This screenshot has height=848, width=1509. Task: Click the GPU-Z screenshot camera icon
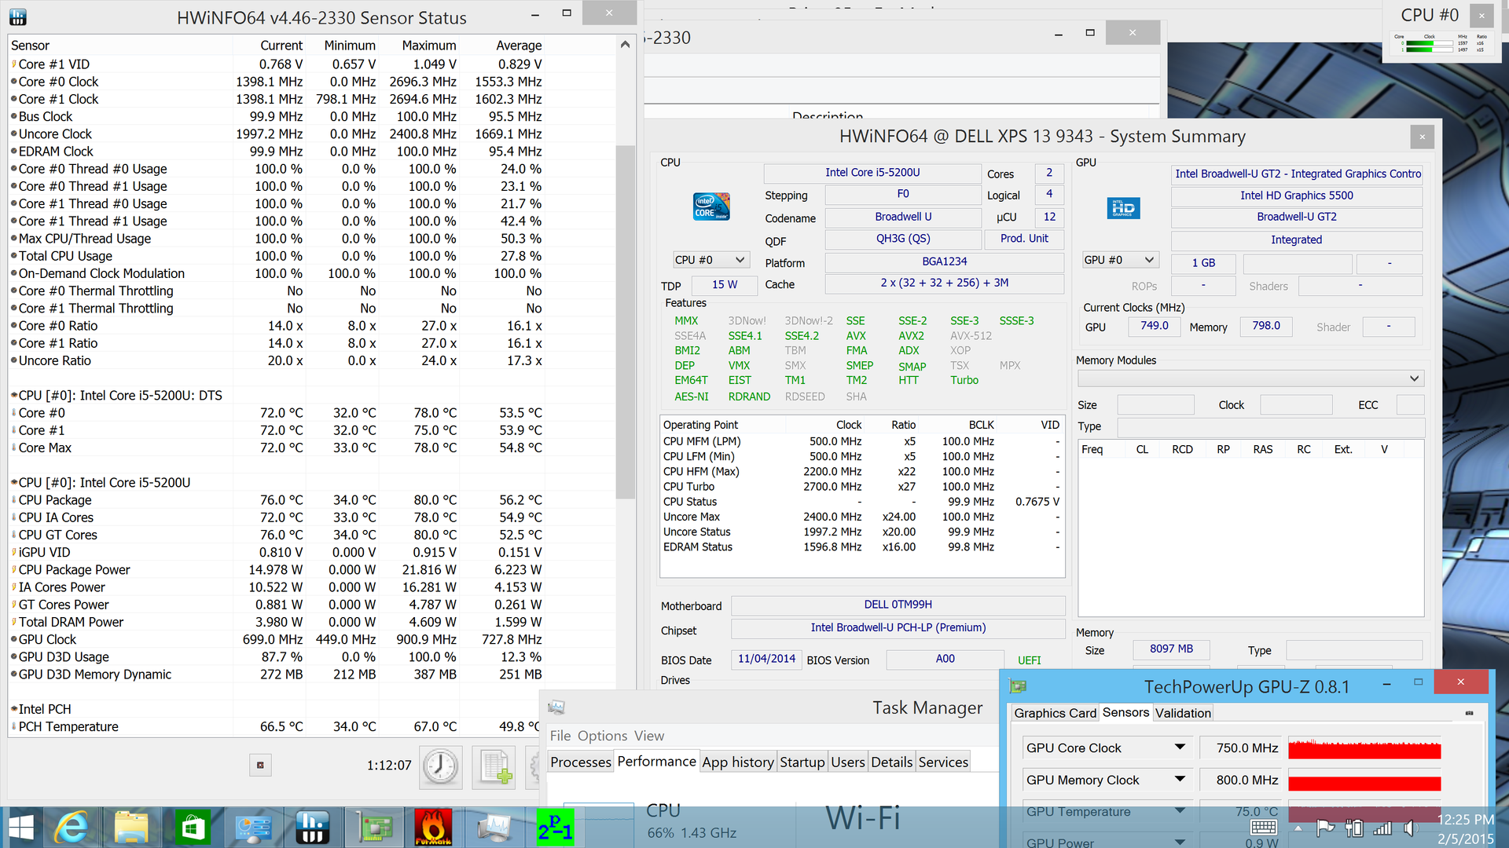[x=1469, y=713]
